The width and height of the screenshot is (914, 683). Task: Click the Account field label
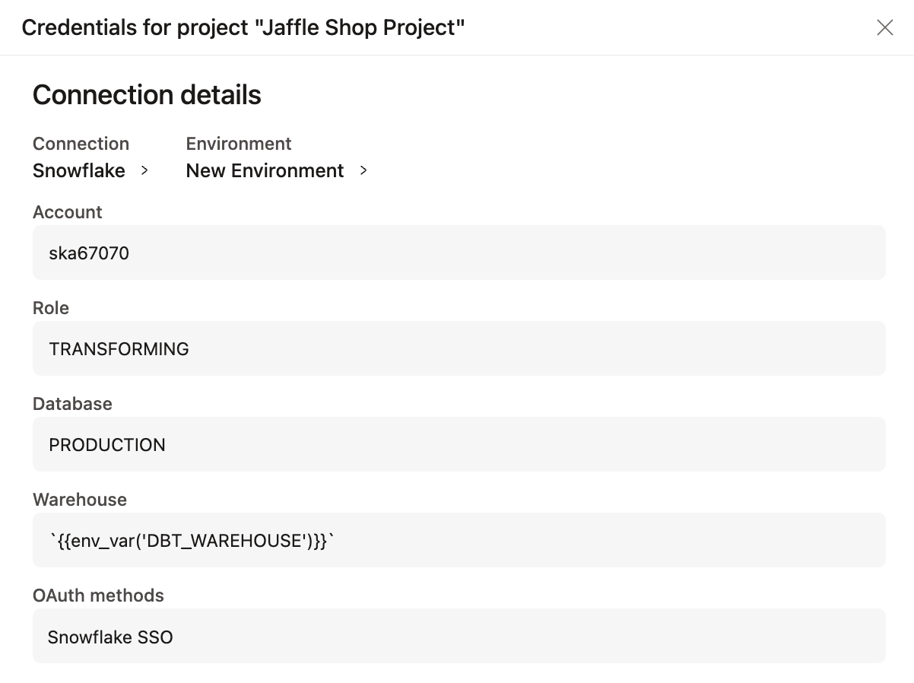tap(67, 212)
